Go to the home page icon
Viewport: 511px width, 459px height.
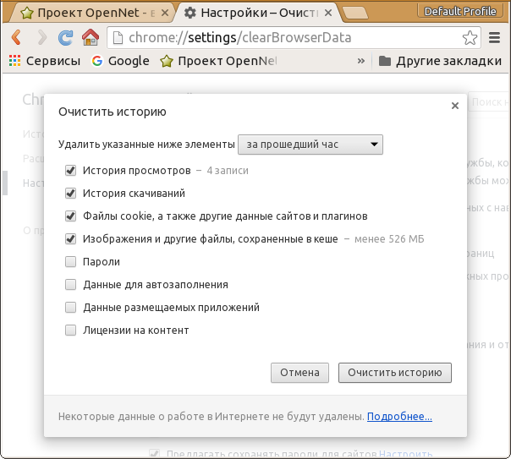pyautogui.click(x=90, y=38)
